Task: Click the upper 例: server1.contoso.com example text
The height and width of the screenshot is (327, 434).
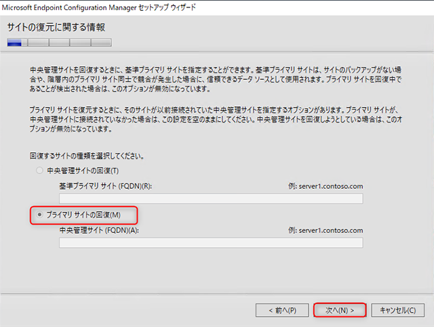Action: point(325,186)
